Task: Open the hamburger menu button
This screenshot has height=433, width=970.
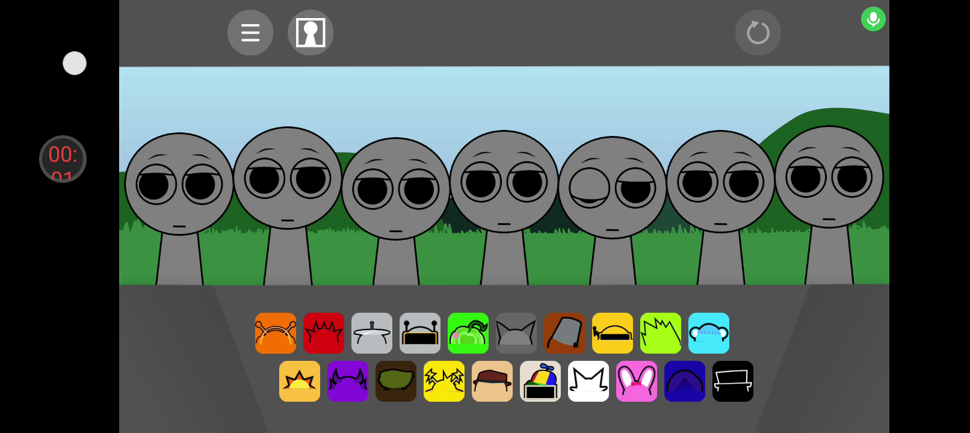Action: coord(250,32)
